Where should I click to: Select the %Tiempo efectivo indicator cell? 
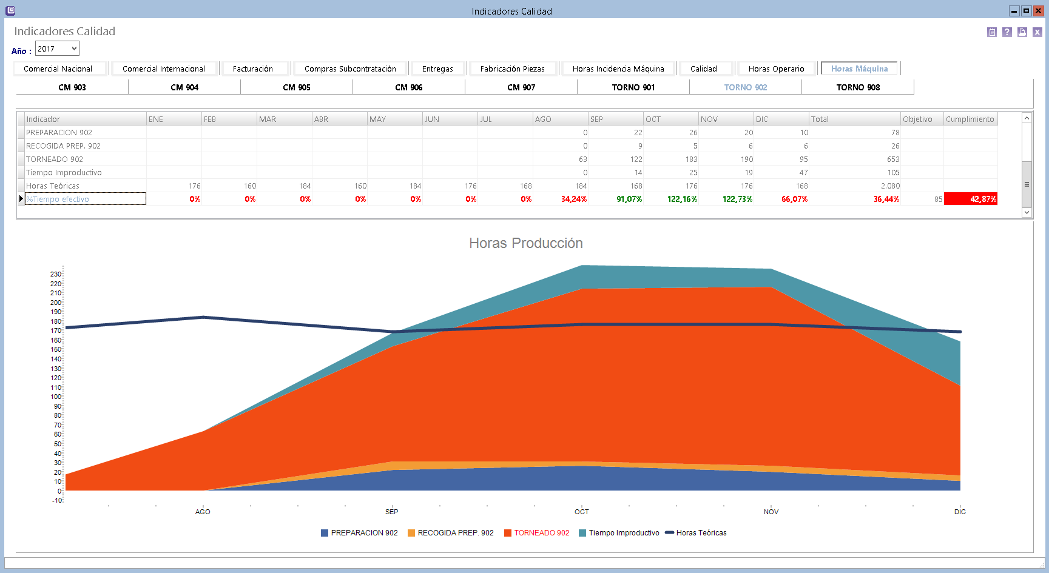tap(85, 199)
